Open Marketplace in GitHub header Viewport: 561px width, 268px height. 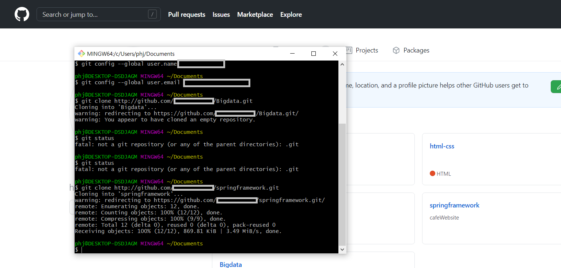click(x=255, y=15)
